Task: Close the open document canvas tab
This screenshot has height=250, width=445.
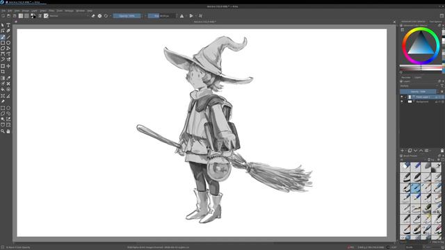Action: pyautogui.click(x=394, y=22)
